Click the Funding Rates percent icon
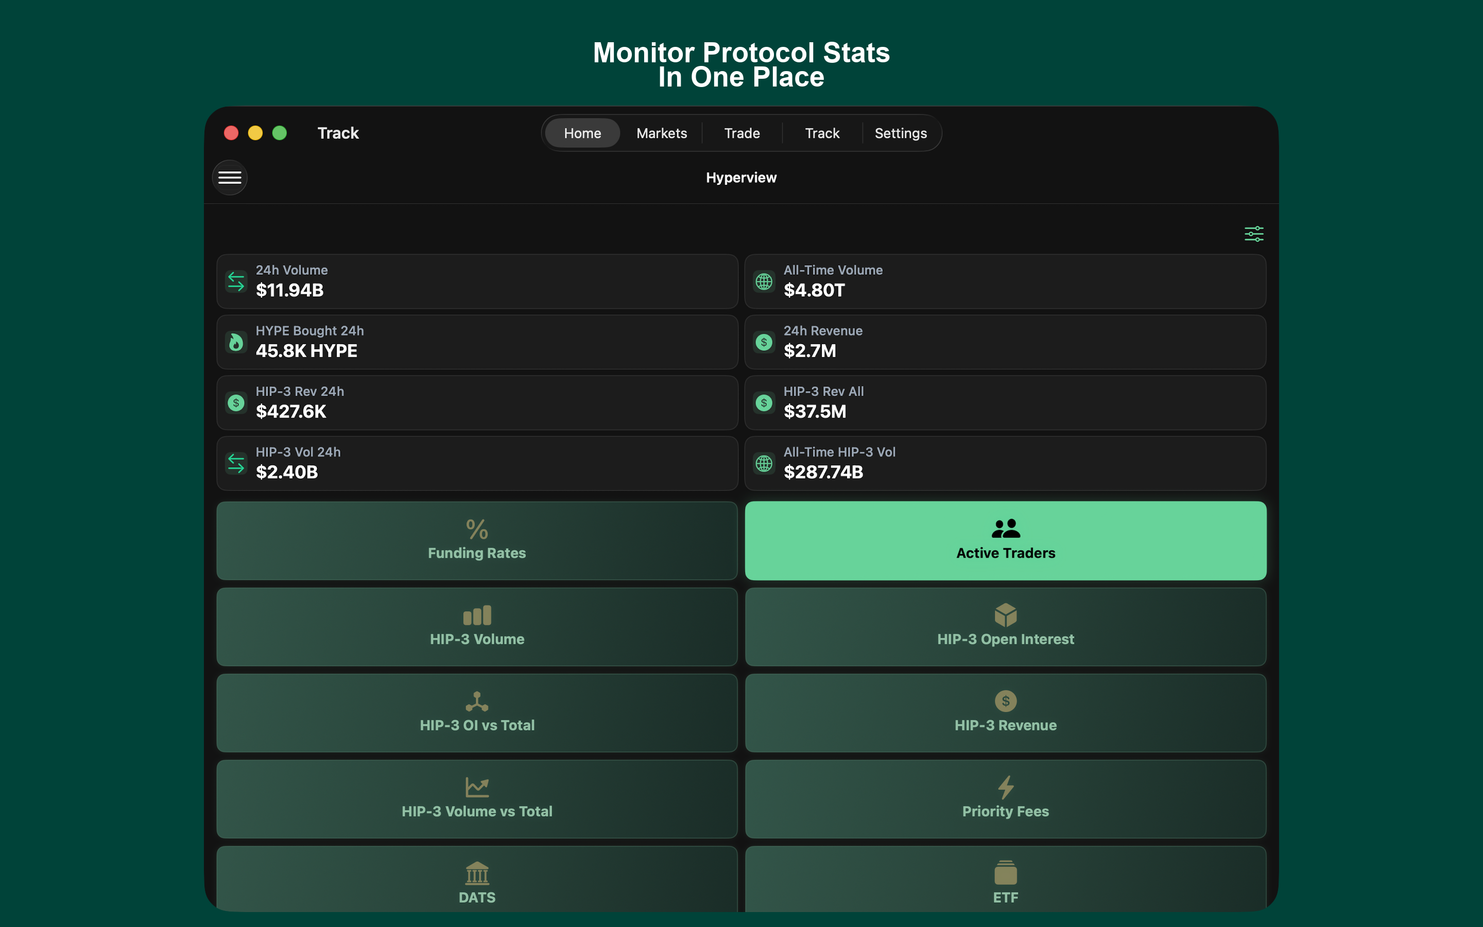1483x927 pixels. click(x=477, y=529)
